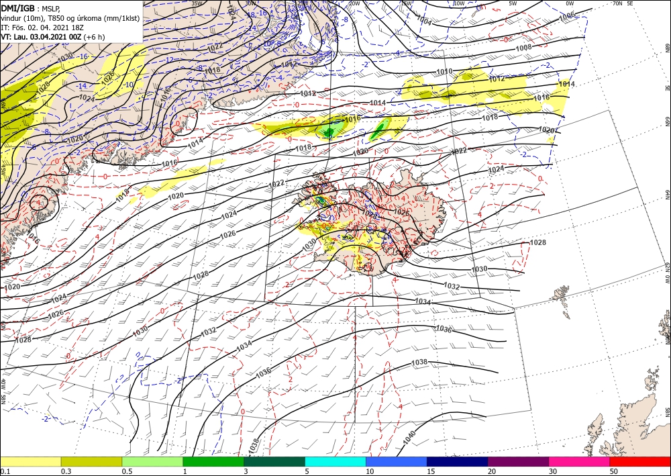Viewport: 671px width, 476px height.
Task: Pick the cyan 5 mm legend swatch
Action: pos(335,461)
